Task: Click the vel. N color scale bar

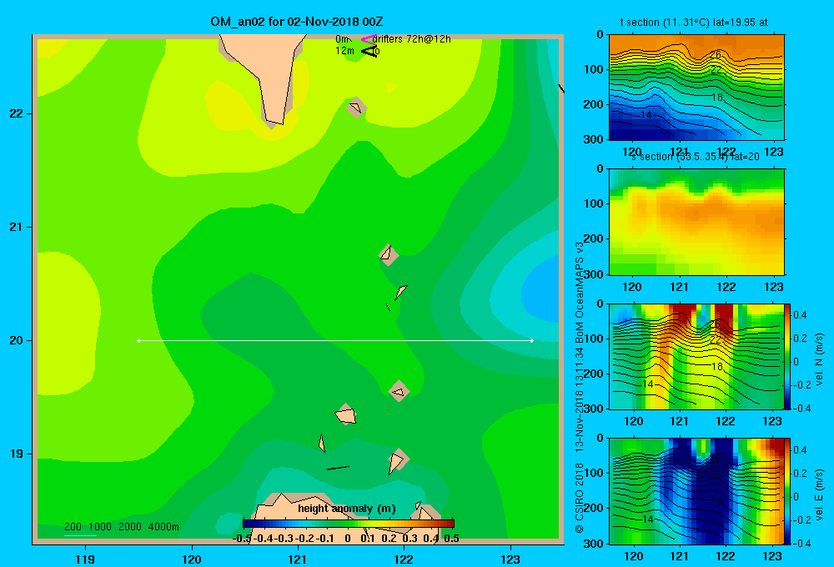Action: [x=787, y=357]
